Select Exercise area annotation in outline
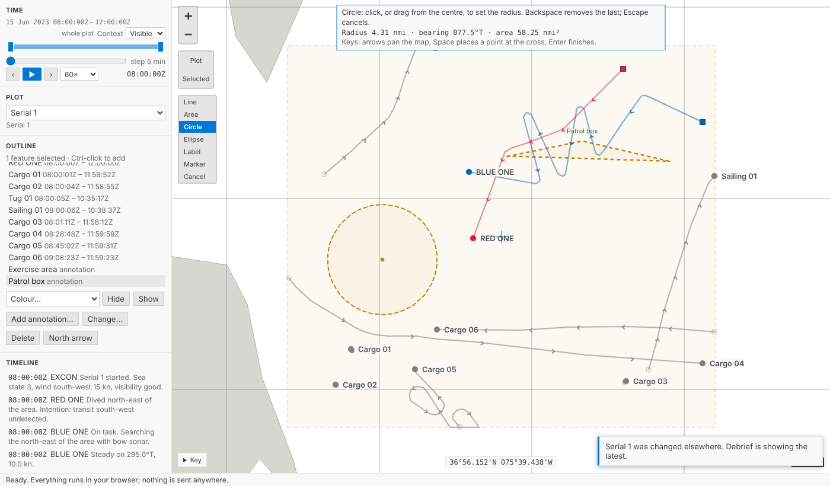The image size is (830, 486). pos(85,270)
